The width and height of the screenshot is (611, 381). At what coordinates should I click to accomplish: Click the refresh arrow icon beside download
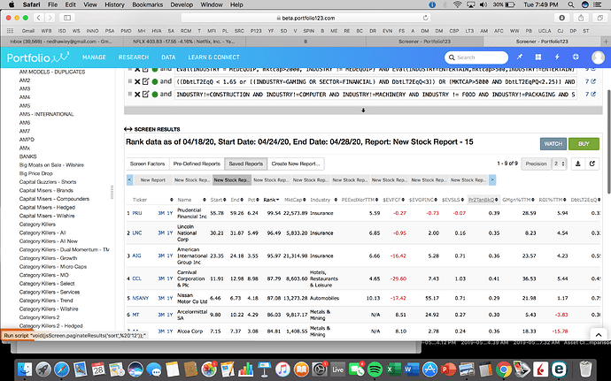point(592,164)
